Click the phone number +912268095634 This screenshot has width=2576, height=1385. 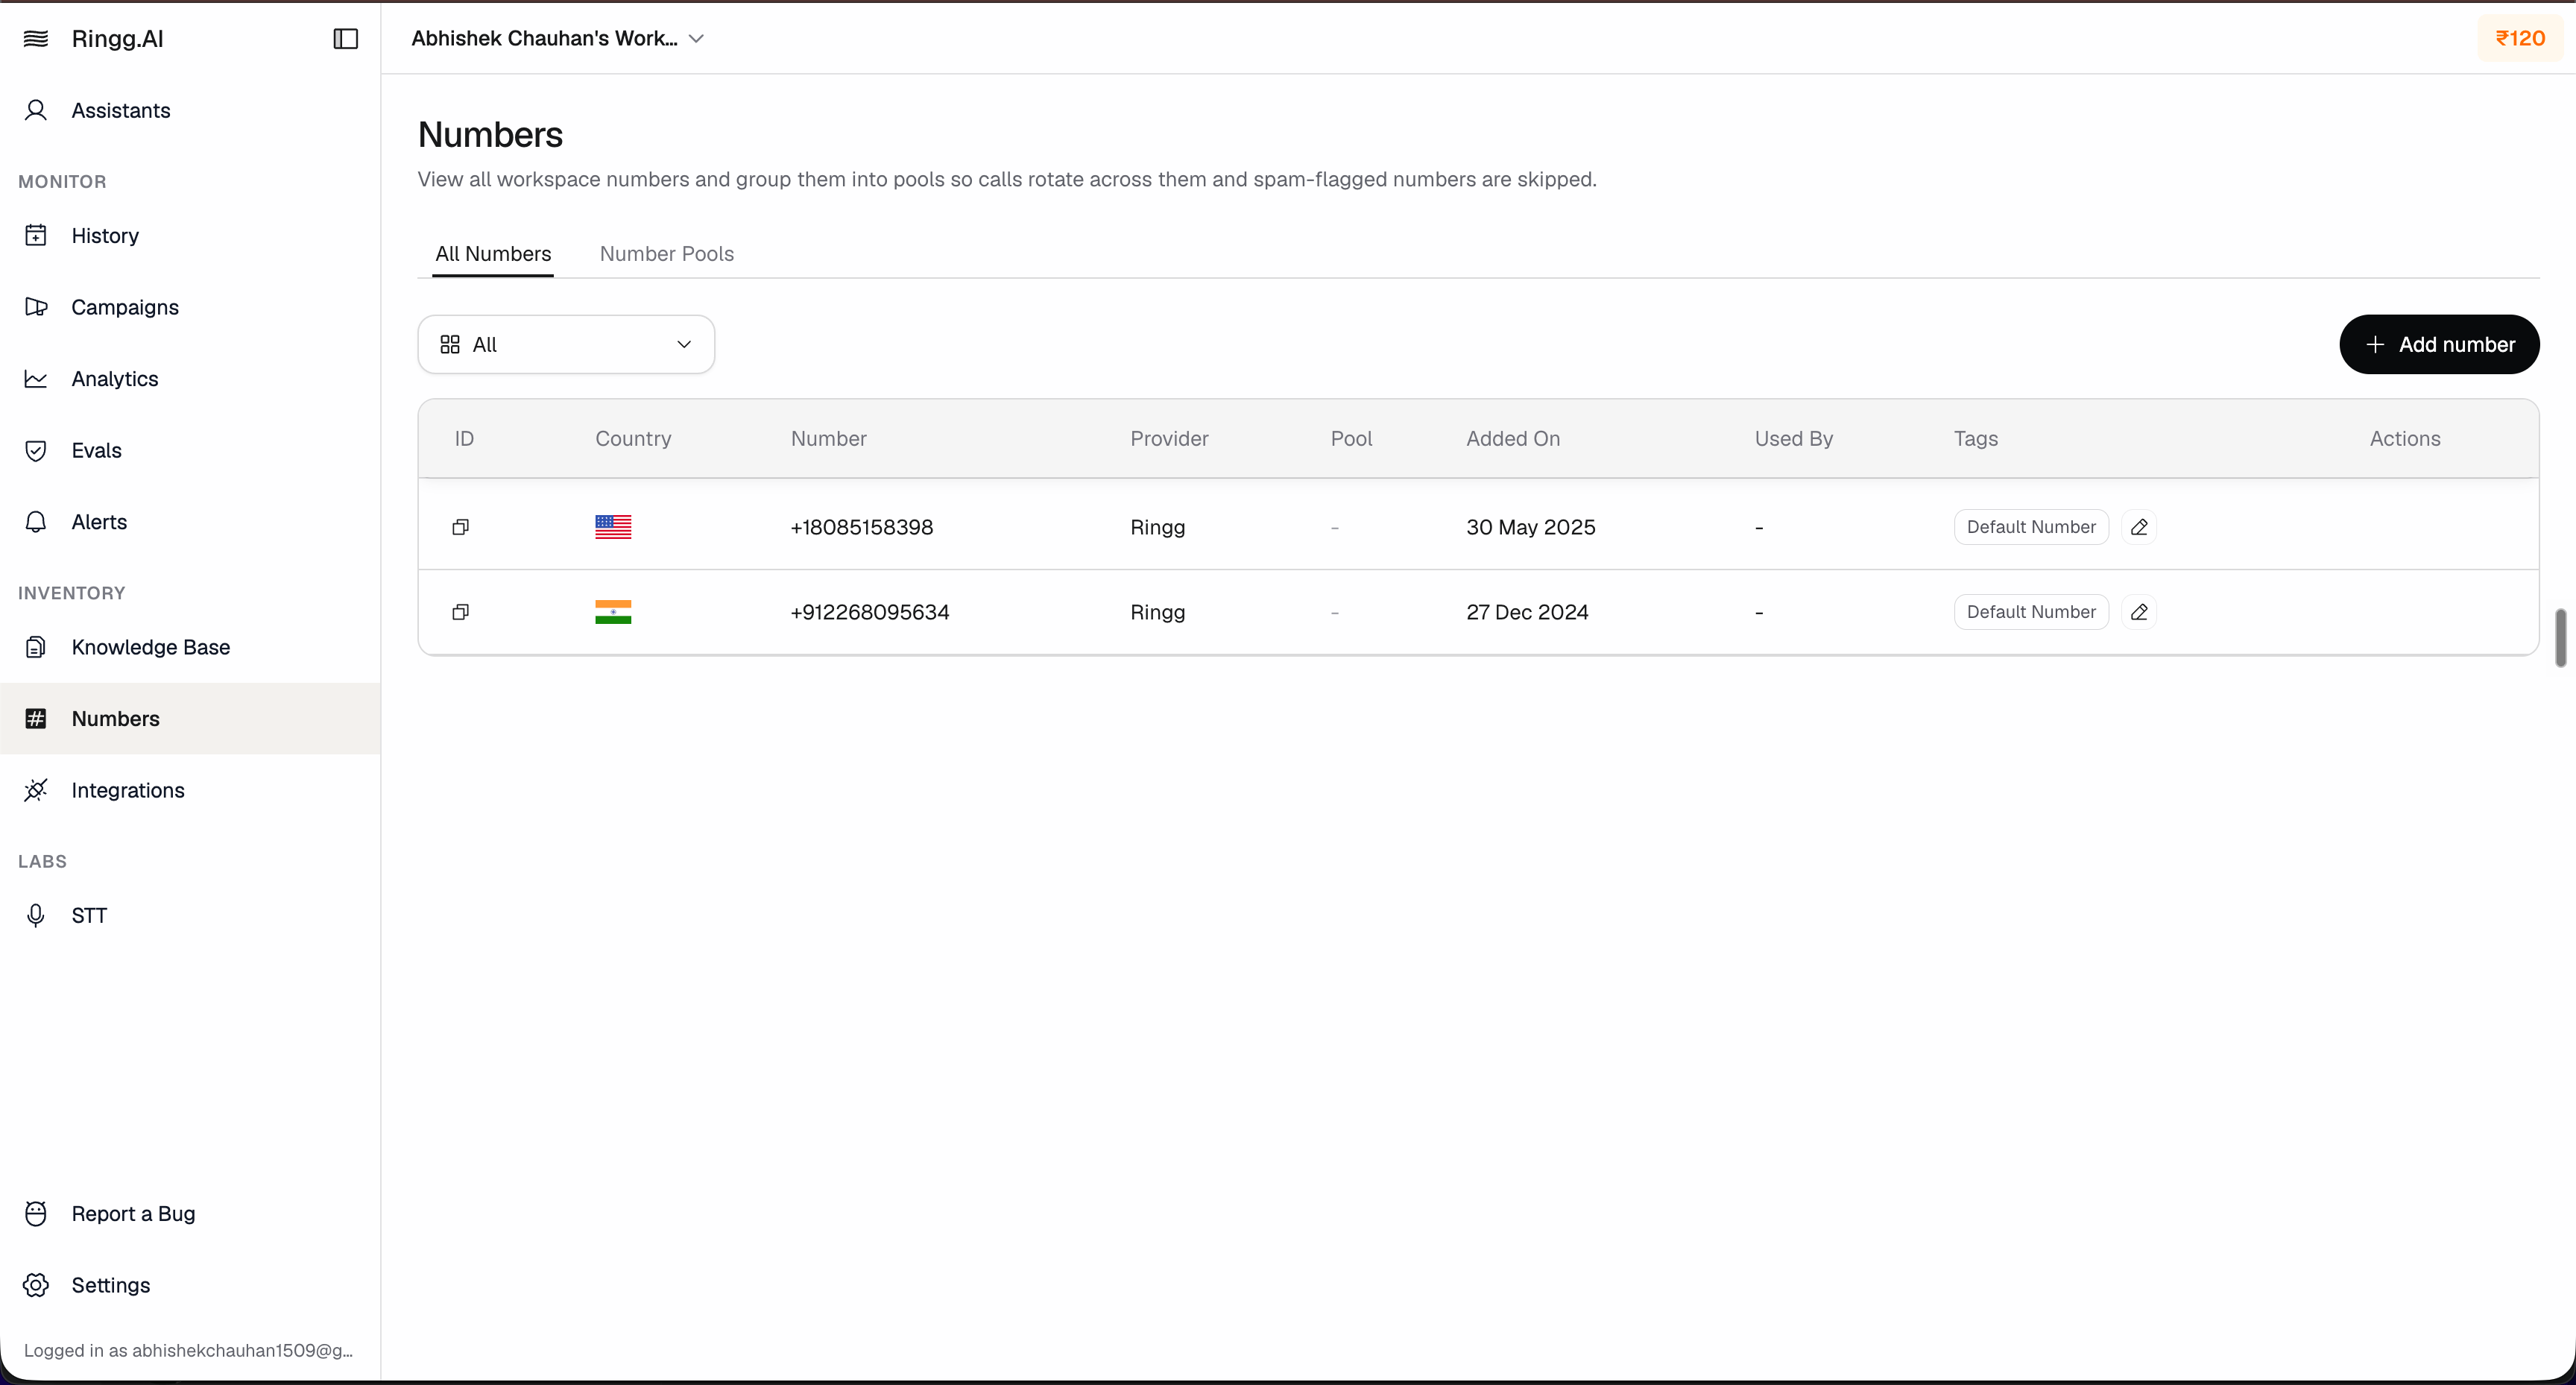[x=870, y=612]
